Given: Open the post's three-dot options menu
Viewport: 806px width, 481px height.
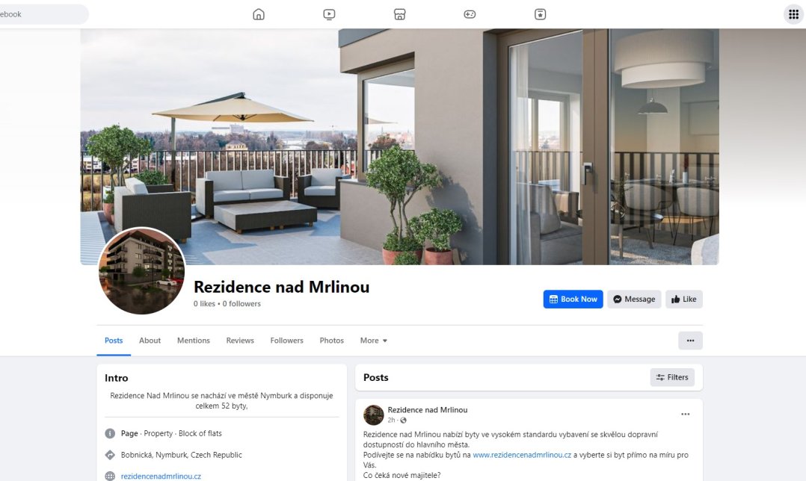Looking at the screenshot, I should click(685, 415).
